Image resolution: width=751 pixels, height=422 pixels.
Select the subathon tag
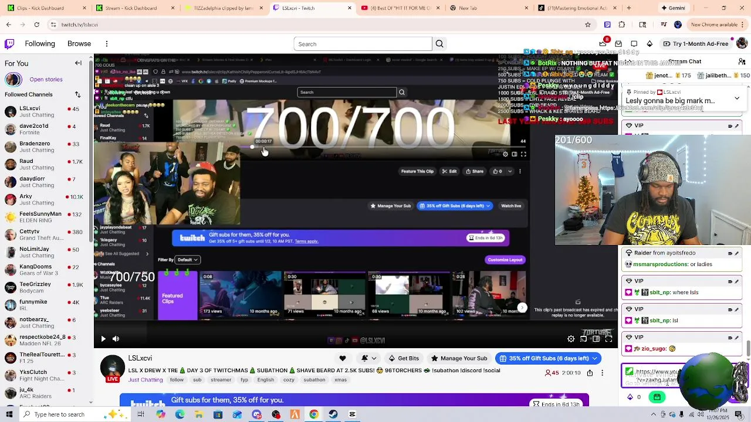pos(314,380)
